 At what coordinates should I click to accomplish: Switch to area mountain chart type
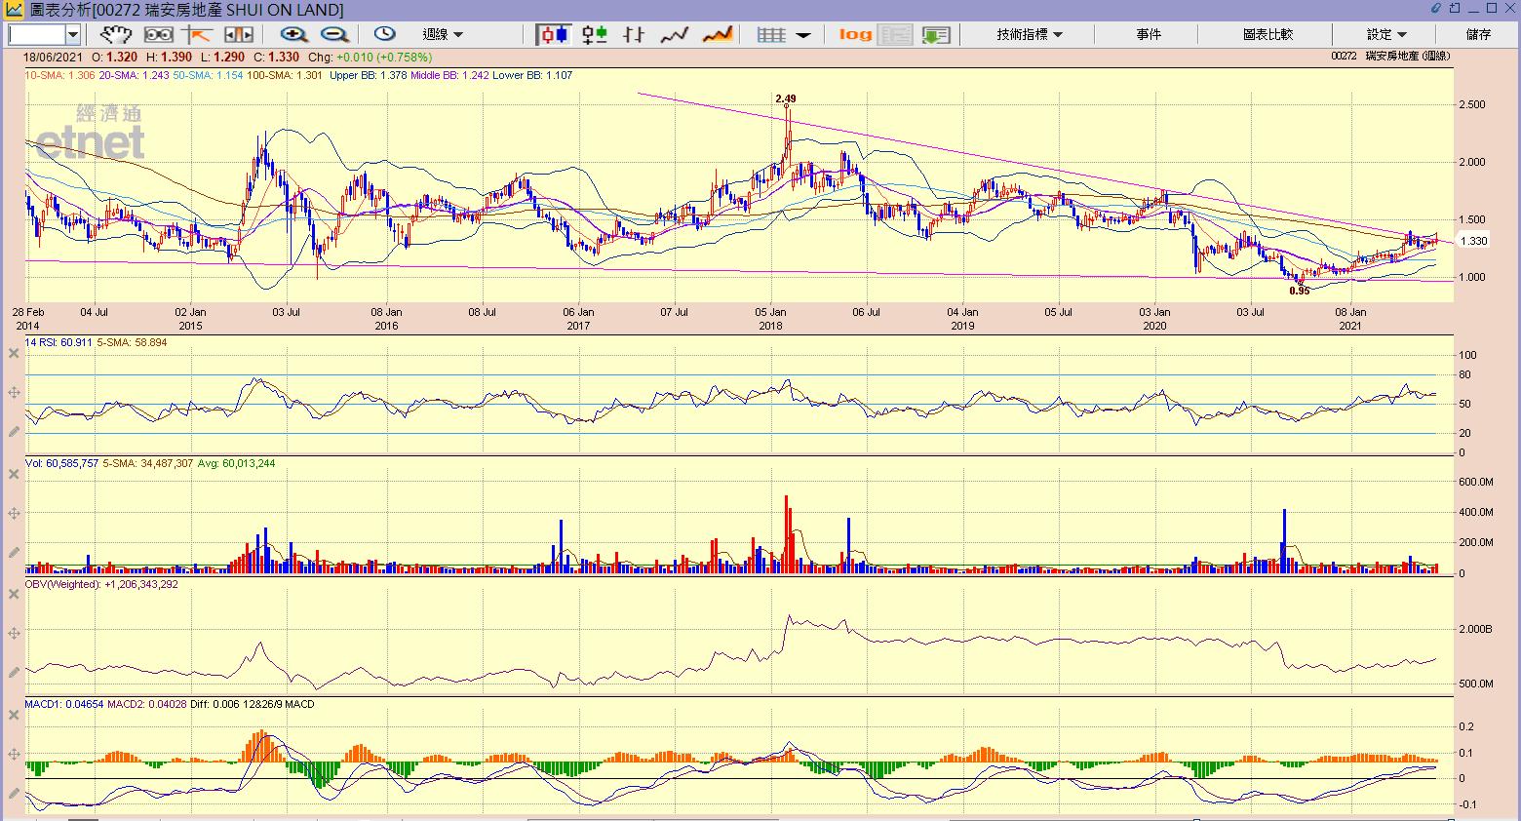(718, 34)
